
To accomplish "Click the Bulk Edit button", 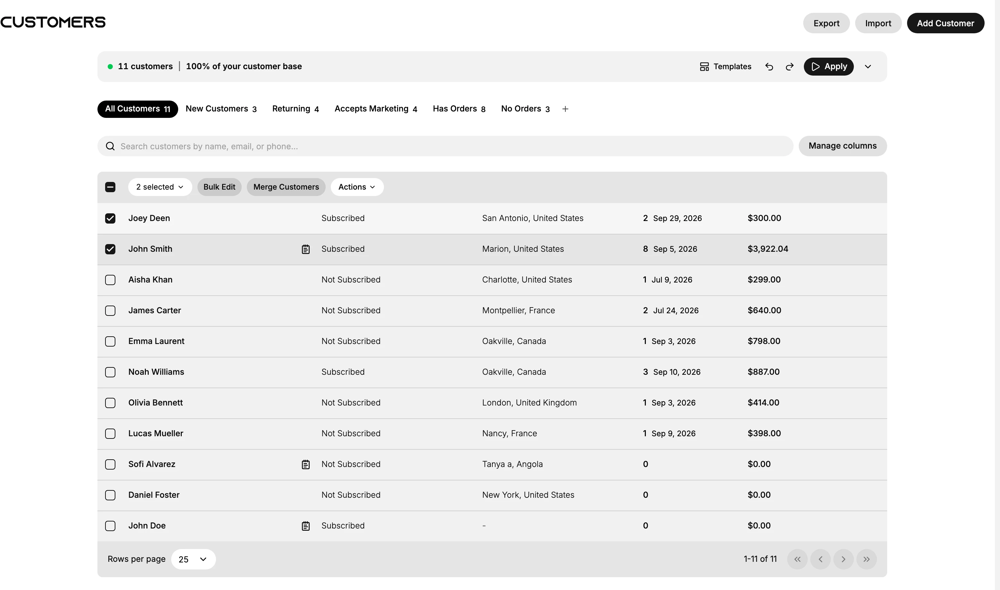I will (219, 187).
